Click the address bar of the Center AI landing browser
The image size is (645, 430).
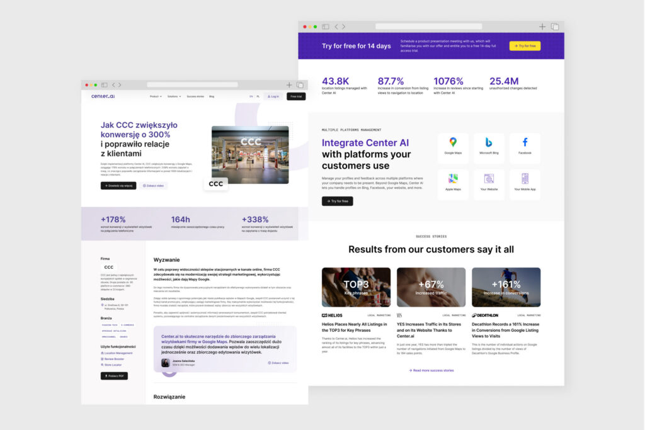coord(428,26)
